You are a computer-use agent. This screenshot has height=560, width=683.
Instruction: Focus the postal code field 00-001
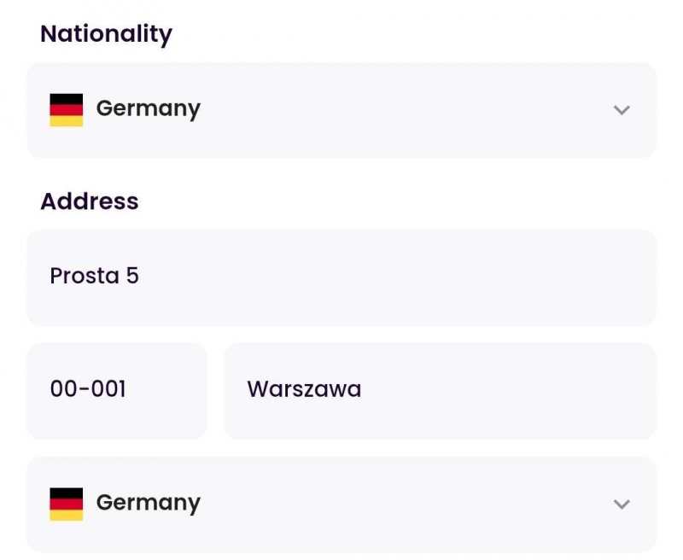tap(117, 390)
